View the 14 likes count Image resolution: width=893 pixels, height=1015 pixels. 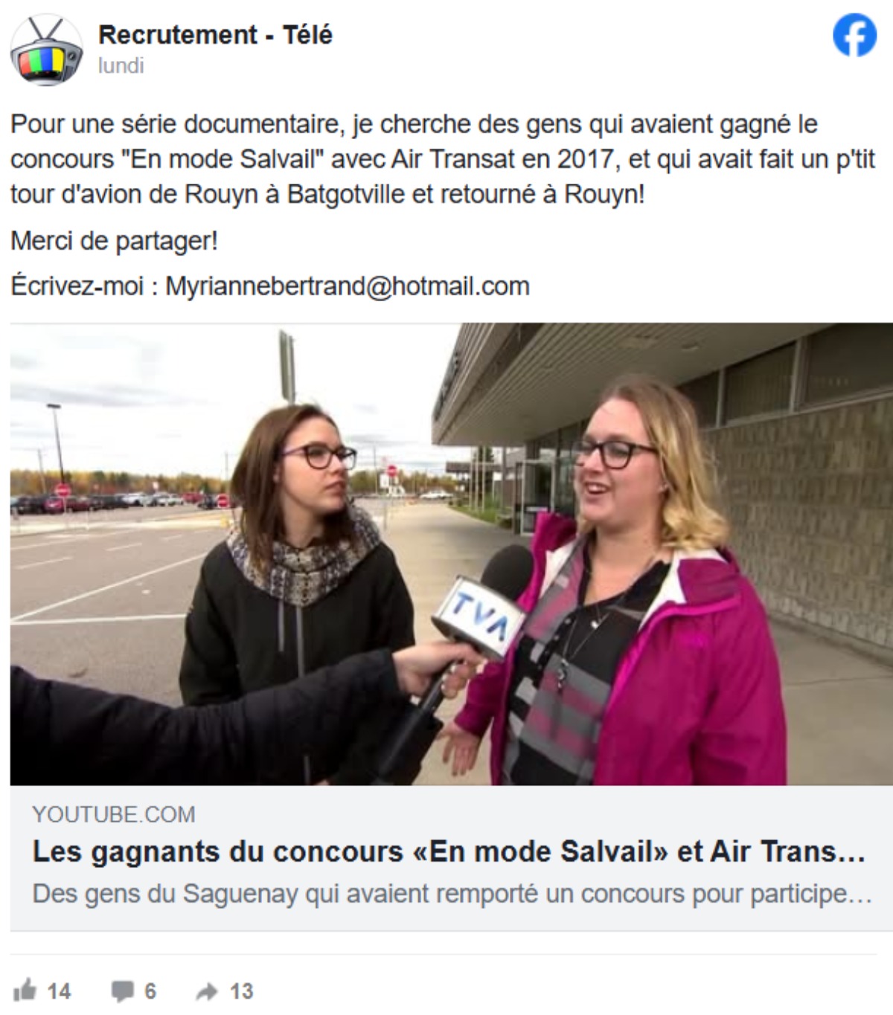pyautogui.click(x=59, y=991)
